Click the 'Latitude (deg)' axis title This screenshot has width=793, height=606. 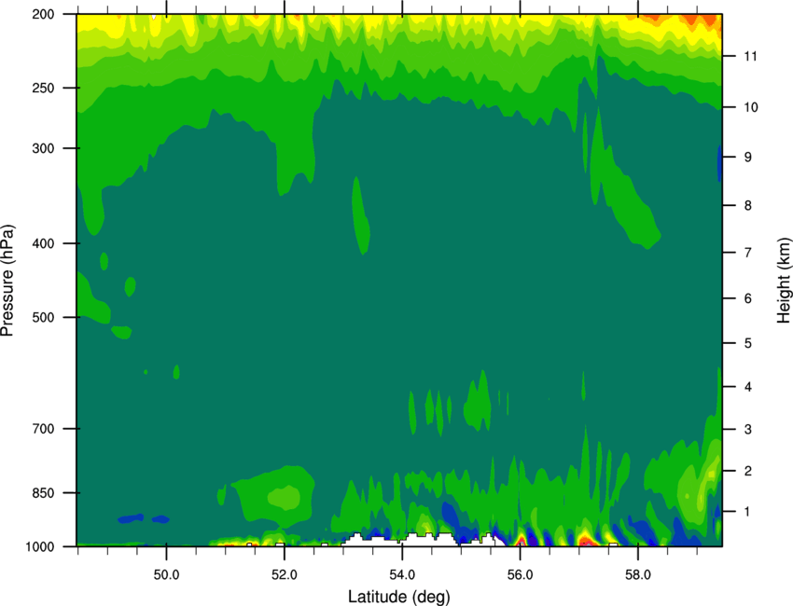pos(399,597)
